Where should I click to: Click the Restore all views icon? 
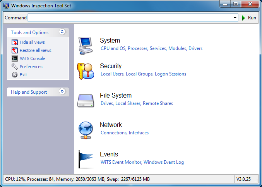[15, 50]
